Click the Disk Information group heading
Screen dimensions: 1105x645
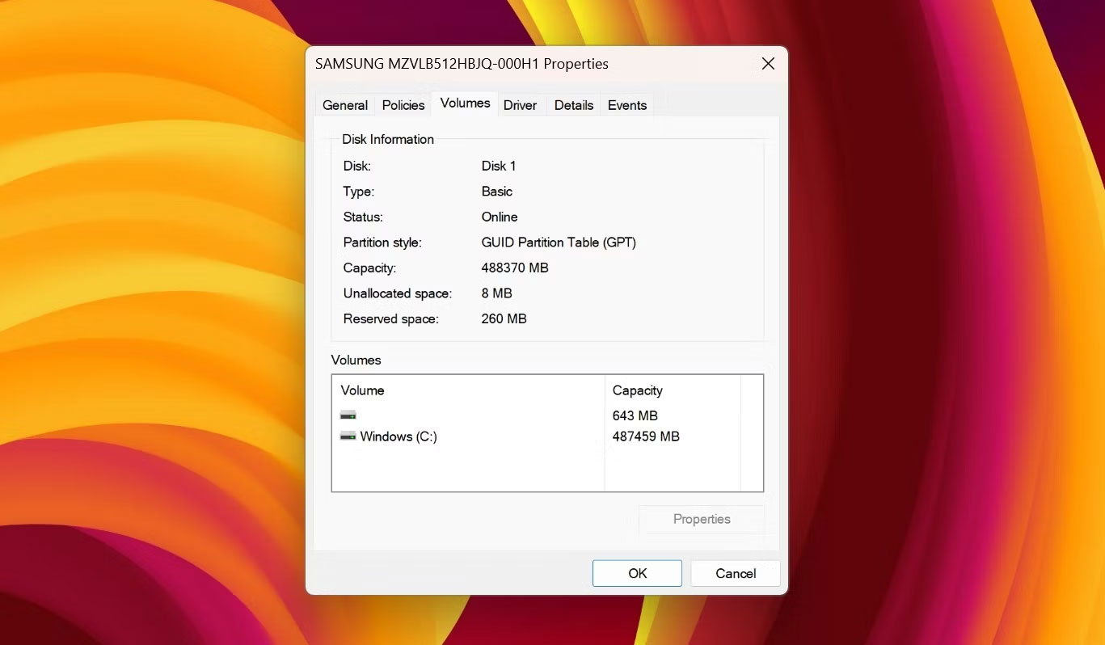(x=388, y=139)
